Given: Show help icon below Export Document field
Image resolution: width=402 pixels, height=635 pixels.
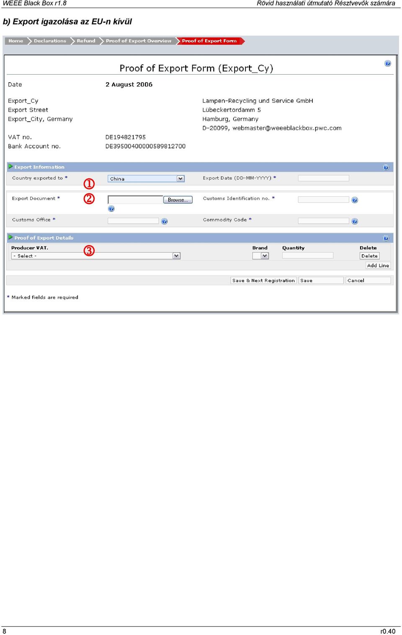Looking at the screenshot, I should coord(111,208).
